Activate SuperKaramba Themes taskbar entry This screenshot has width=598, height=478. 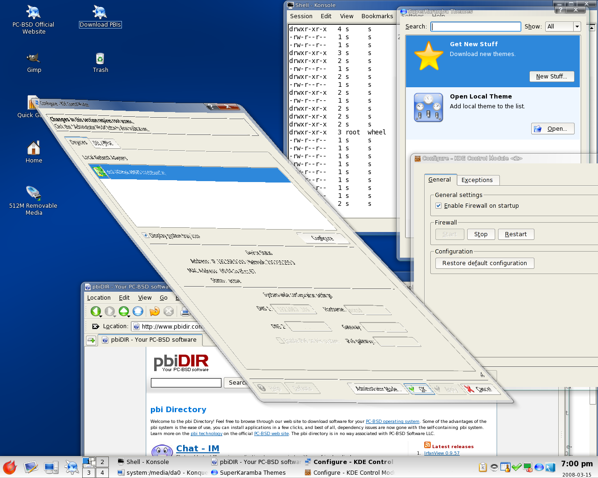[255, 472]
